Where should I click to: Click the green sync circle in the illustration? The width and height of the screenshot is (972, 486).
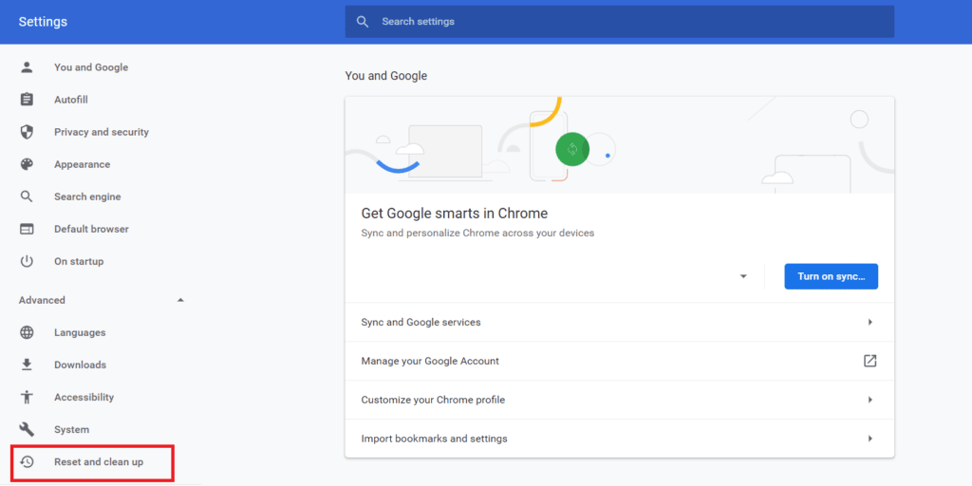click(x=572, y=149)
